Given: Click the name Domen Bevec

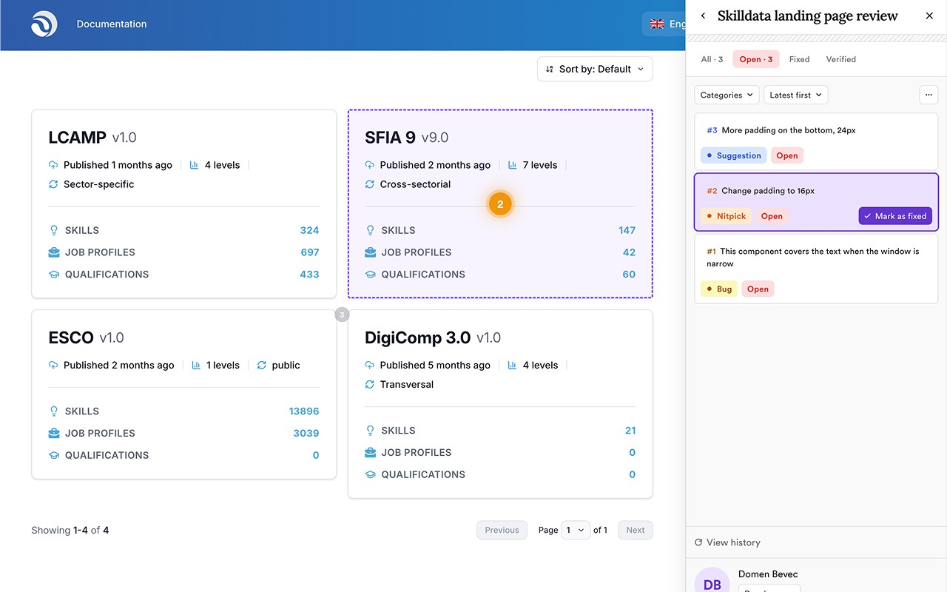Looking at the screenshot, I should 768,574.
